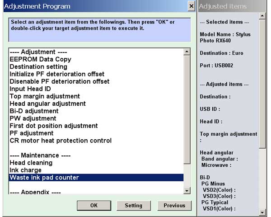This screenshot has height=217, width=271.
Task: Click the adjustment list scroll-down arrow
Action: point(187,190)
